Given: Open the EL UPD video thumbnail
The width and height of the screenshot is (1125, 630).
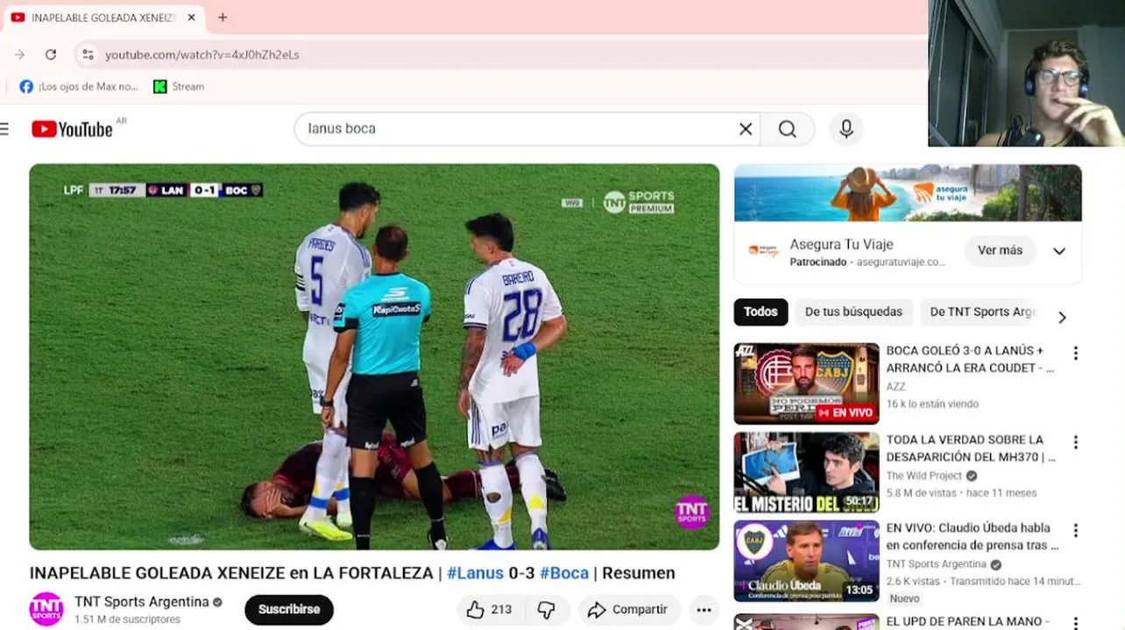Looking at the screenshot, I should 806,622.
